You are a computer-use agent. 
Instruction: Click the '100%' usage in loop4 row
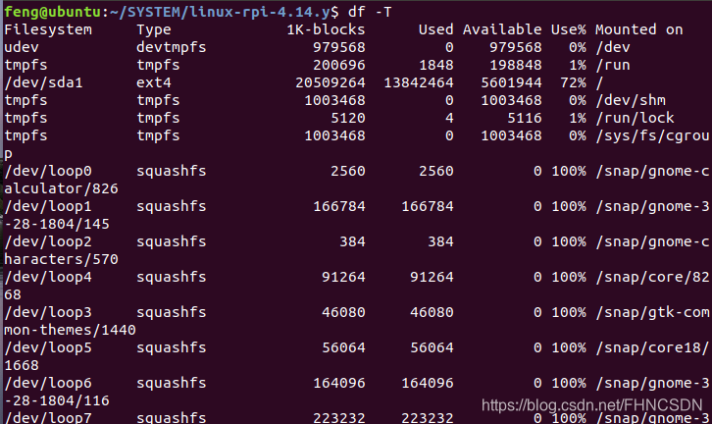pyautogui.click(x=569, y=277)
